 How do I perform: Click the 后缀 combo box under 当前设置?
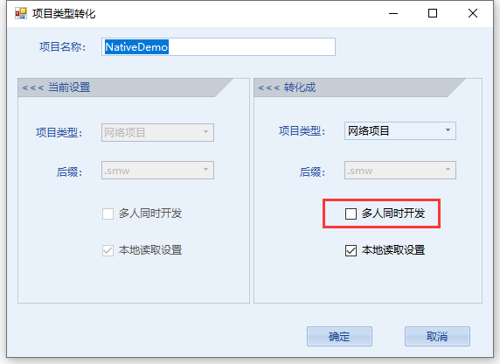tap(157, 170)
